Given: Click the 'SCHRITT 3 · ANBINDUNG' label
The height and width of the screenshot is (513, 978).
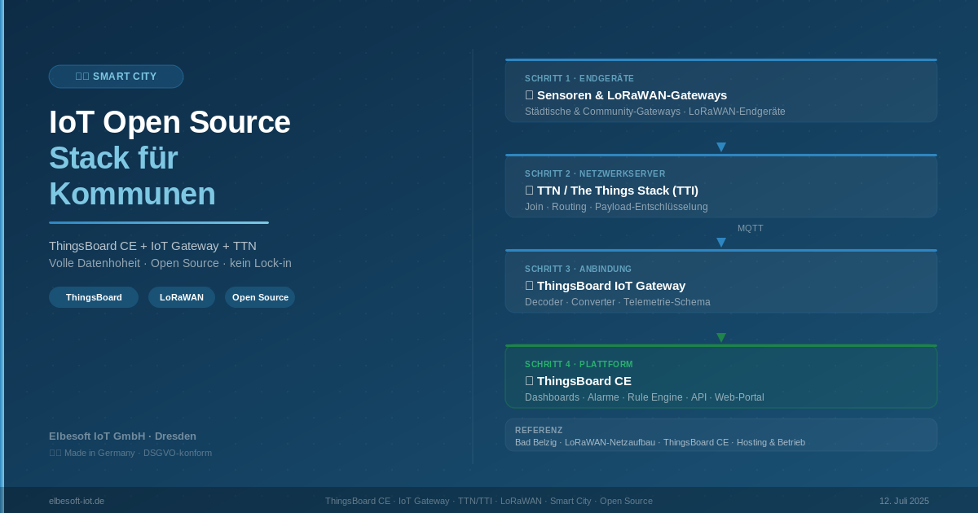Looking at the screenshot, I should tap(578, 270).
